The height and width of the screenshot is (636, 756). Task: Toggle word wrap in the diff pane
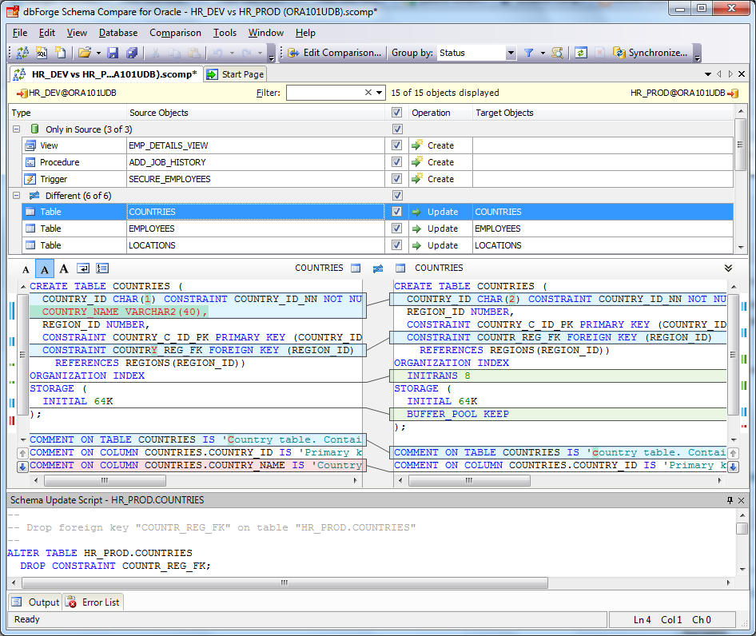coord(83,268)
